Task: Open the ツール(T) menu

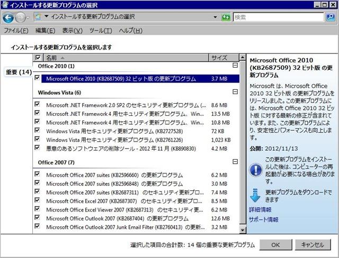Action: pyautogui.click(x=101, y=31)
